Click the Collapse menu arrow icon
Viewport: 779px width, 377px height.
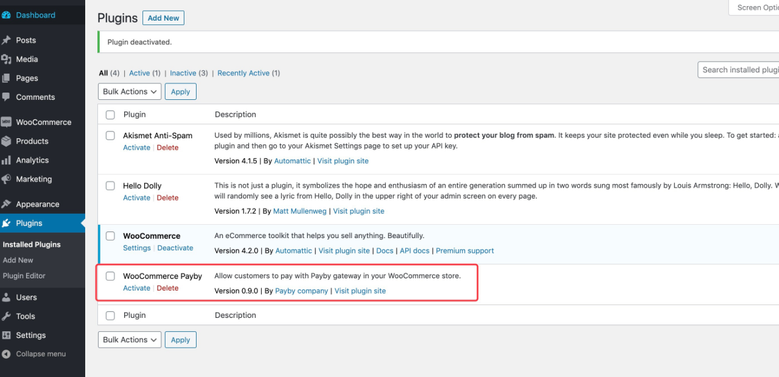(6, 354)
